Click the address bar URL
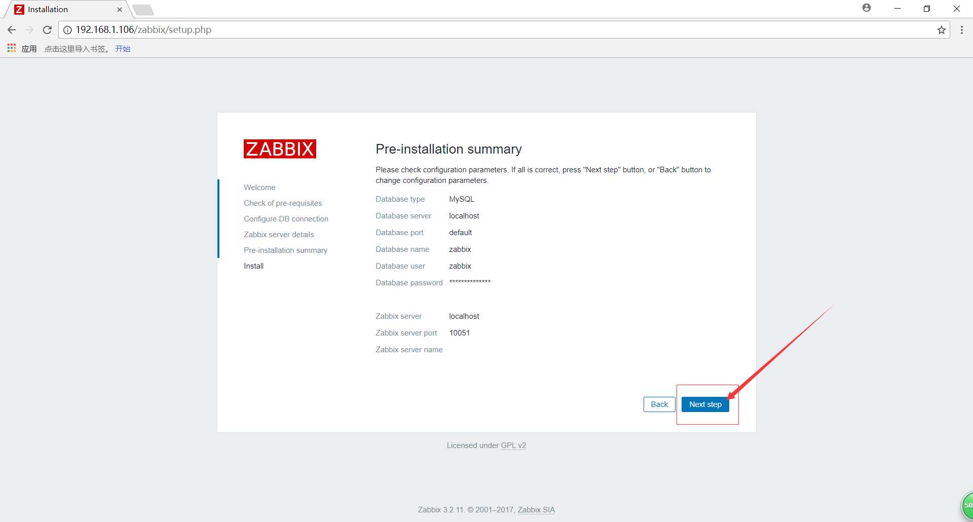Image resolution: width=973 pixels, height=522 pixels. [143, 30]
